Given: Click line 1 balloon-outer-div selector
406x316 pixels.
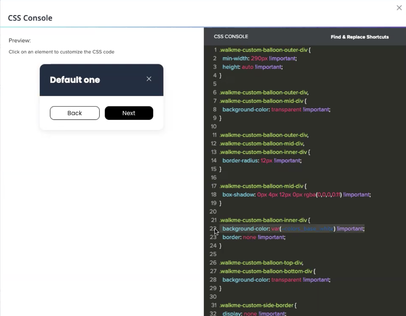Looking at the screenshot, I should coord(263,50).
